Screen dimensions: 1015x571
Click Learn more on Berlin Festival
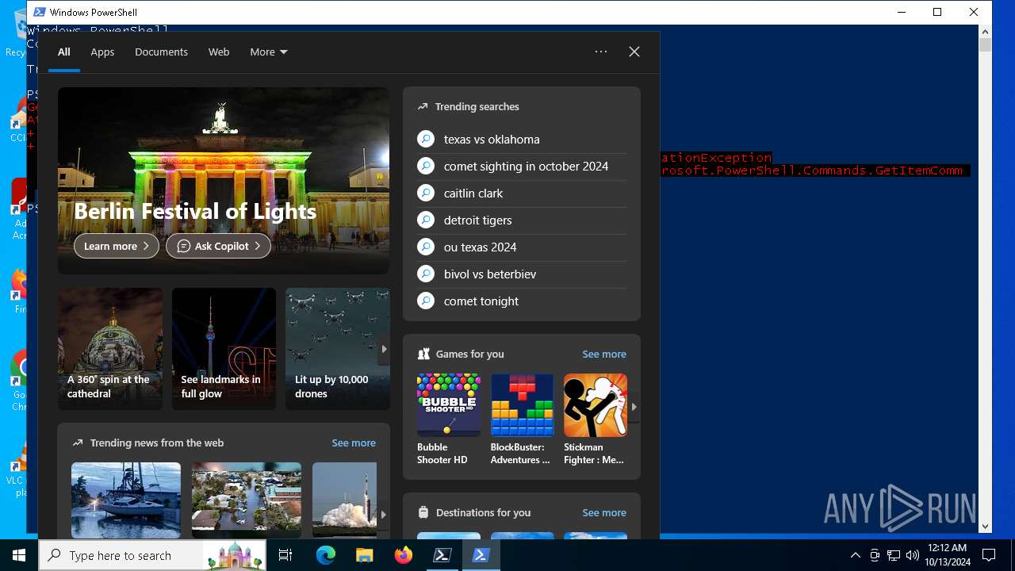(117, 246)
